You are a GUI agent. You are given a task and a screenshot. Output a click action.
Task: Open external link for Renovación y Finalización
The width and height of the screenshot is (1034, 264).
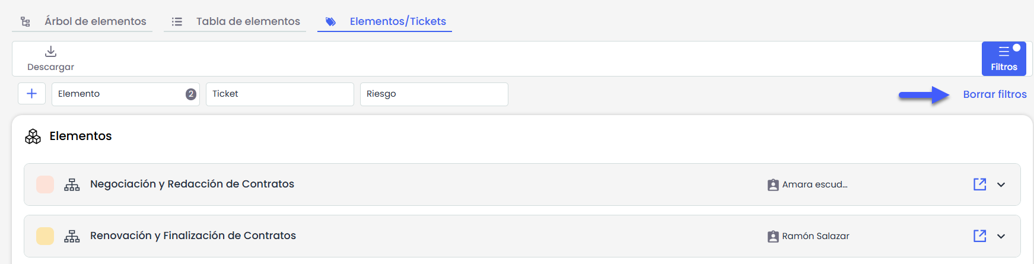click(979, 236)
